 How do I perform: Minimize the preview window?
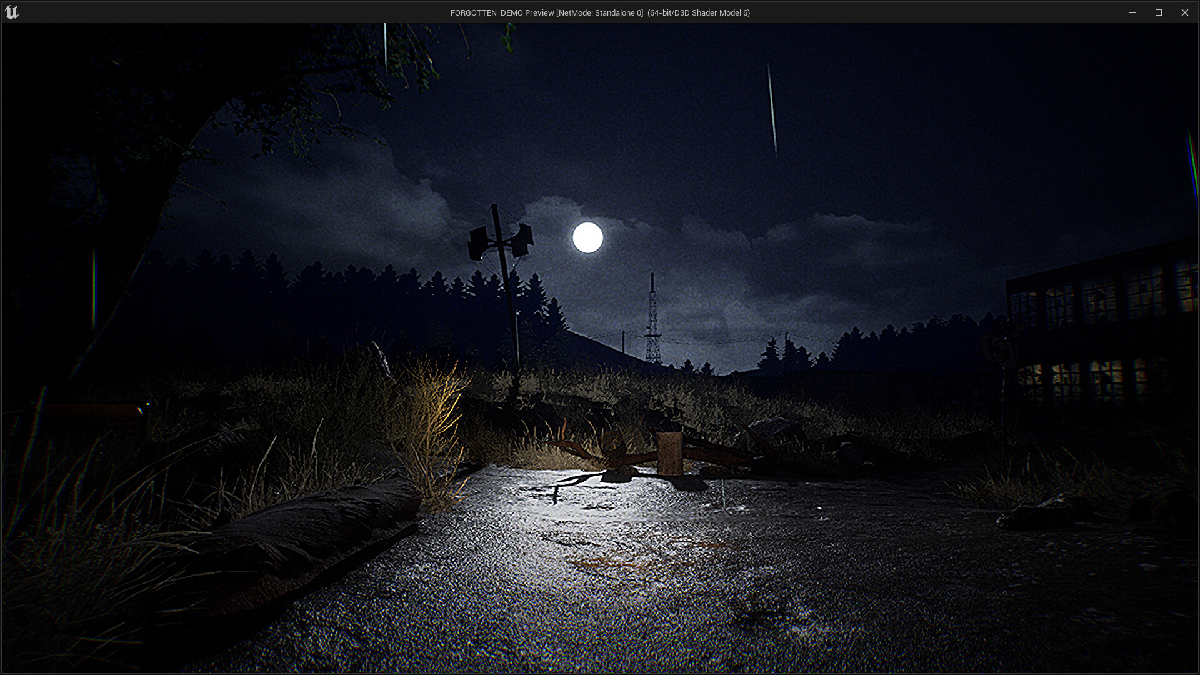[1132, 12]
